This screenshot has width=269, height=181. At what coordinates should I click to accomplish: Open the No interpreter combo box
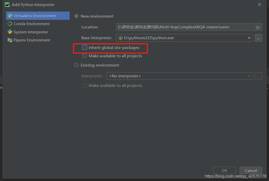coord(180,76)
